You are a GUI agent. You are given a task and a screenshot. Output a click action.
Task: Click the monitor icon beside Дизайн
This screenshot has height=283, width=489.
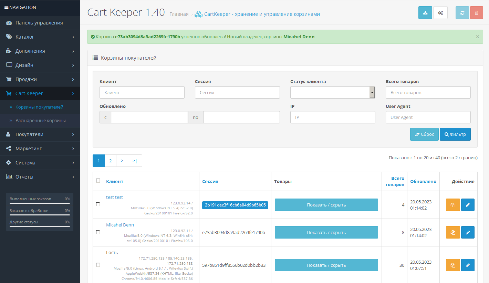tap(9, 65)
